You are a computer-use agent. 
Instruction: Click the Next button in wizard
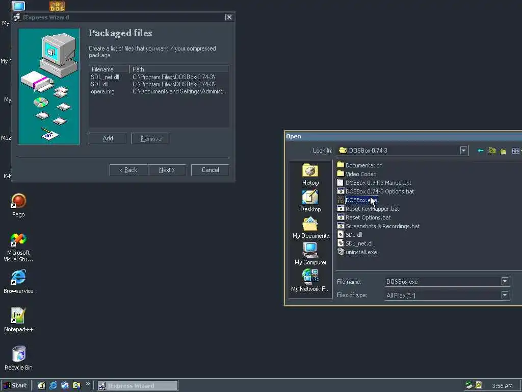point(167,170)
